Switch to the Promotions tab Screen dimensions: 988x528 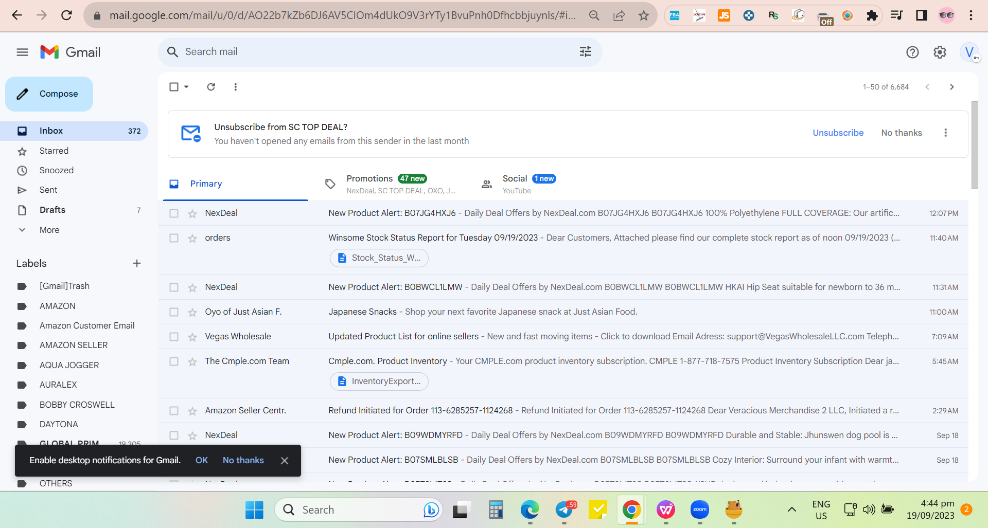point(391,184)
